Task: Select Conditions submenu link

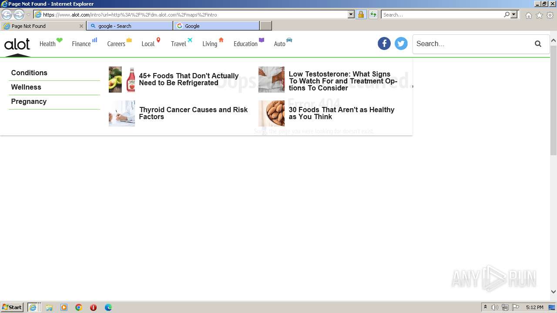Action: (29, 73)
